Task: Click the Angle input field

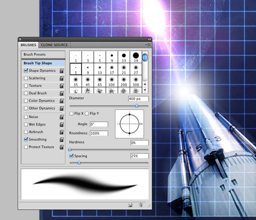Action: point(99,124)
